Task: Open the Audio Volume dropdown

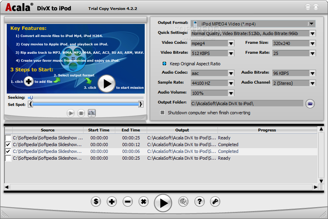Action: pyautogui.click(x=231, y=93)
